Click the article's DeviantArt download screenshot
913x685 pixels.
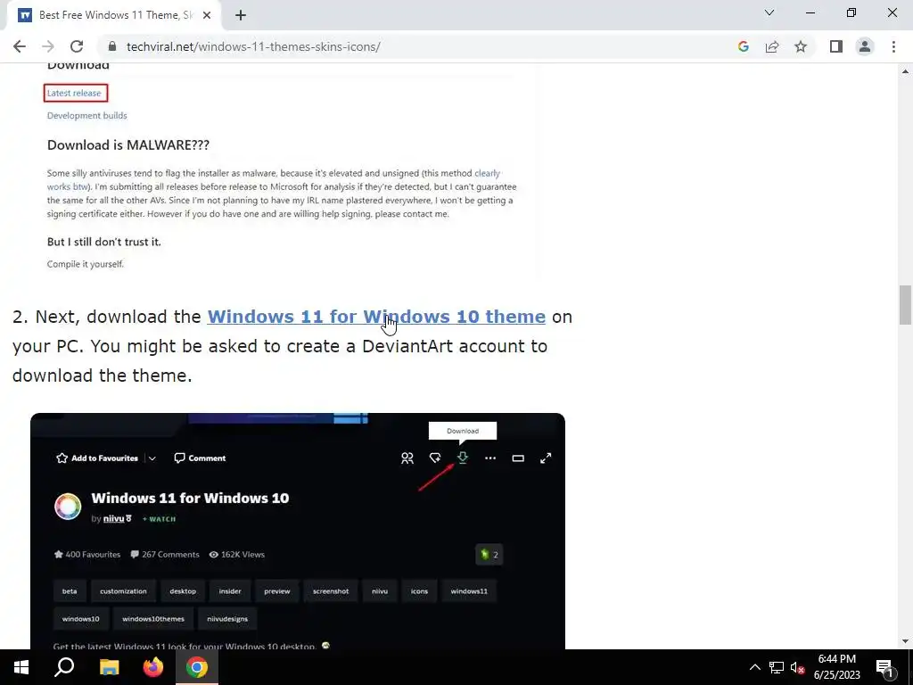(298, 531)
